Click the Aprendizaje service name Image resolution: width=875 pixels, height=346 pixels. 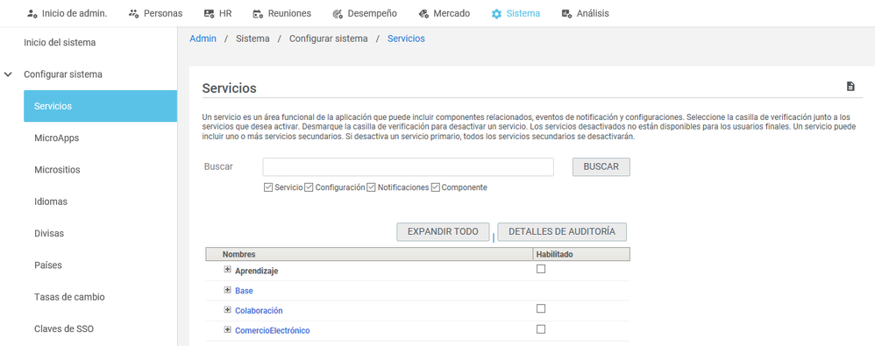click(x=257, y=271)
